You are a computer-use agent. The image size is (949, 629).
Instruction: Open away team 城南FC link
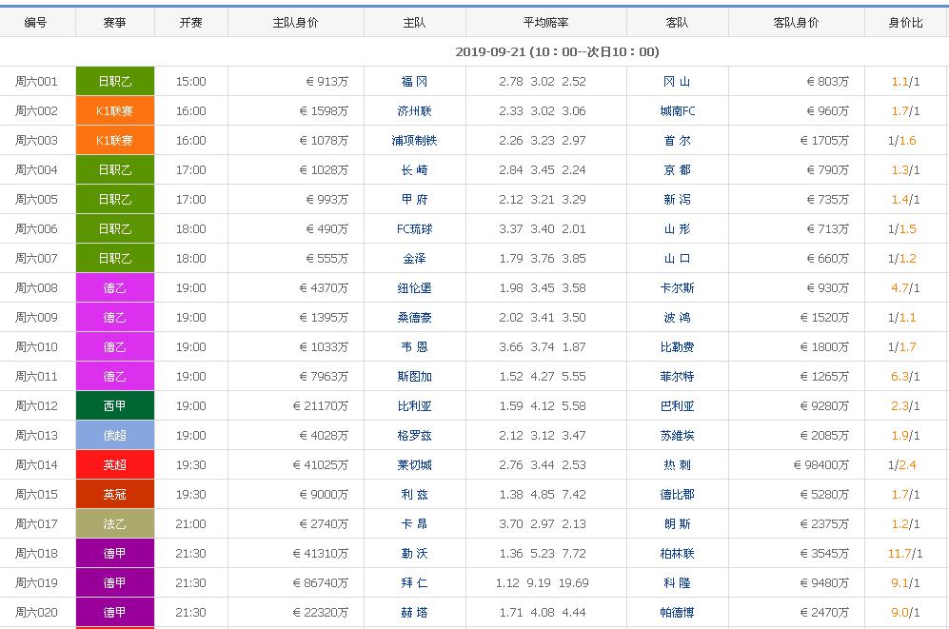tap(678, 111)
